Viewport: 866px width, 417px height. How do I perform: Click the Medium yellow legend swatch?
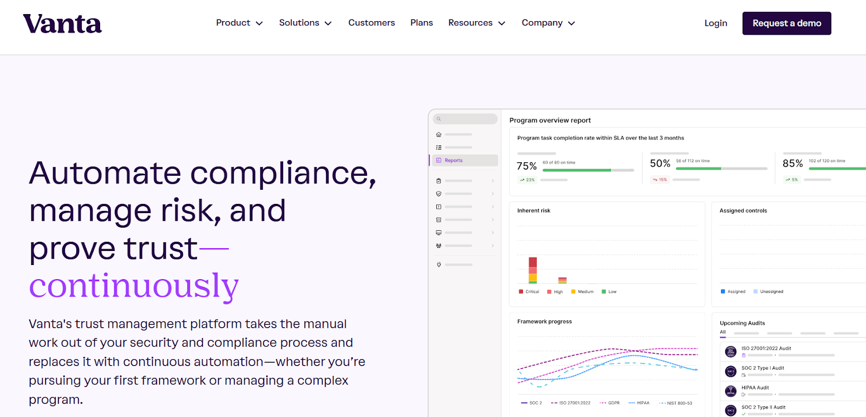[573, 292]
